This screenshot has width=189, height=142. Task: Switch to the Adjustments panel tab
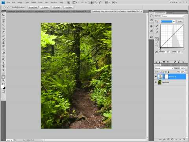160,13
